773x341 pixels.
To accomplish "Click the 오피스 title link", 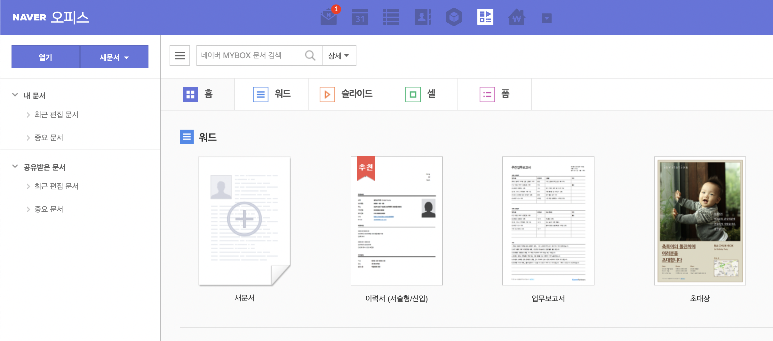I will [x=70, y=17].
